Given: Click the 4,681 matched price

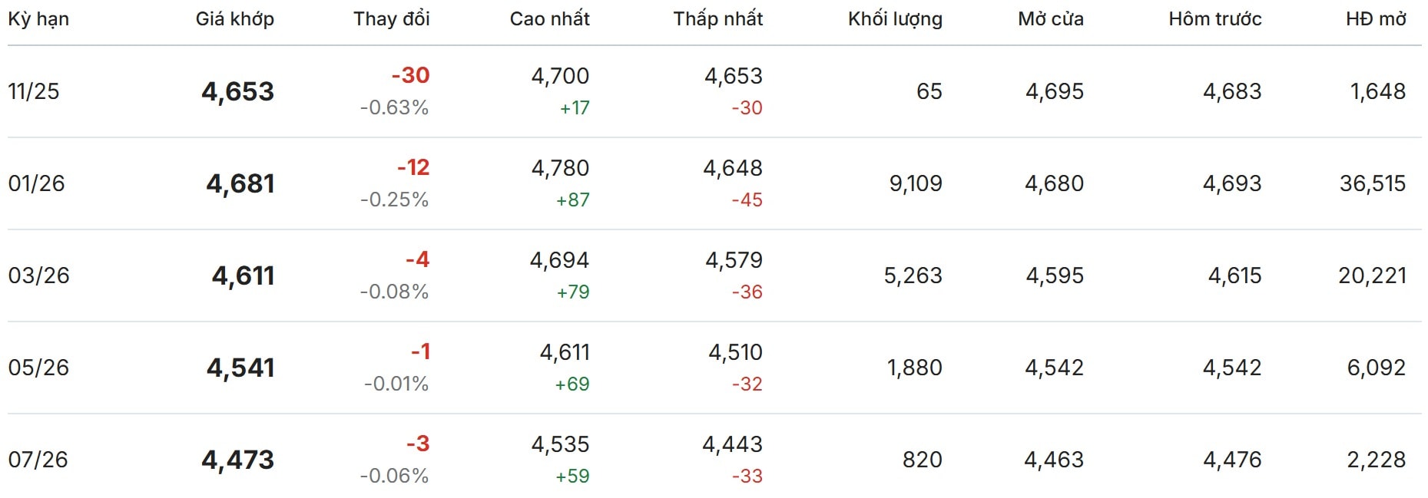Looking at the screenshot, I should click(x=240, y=183).
